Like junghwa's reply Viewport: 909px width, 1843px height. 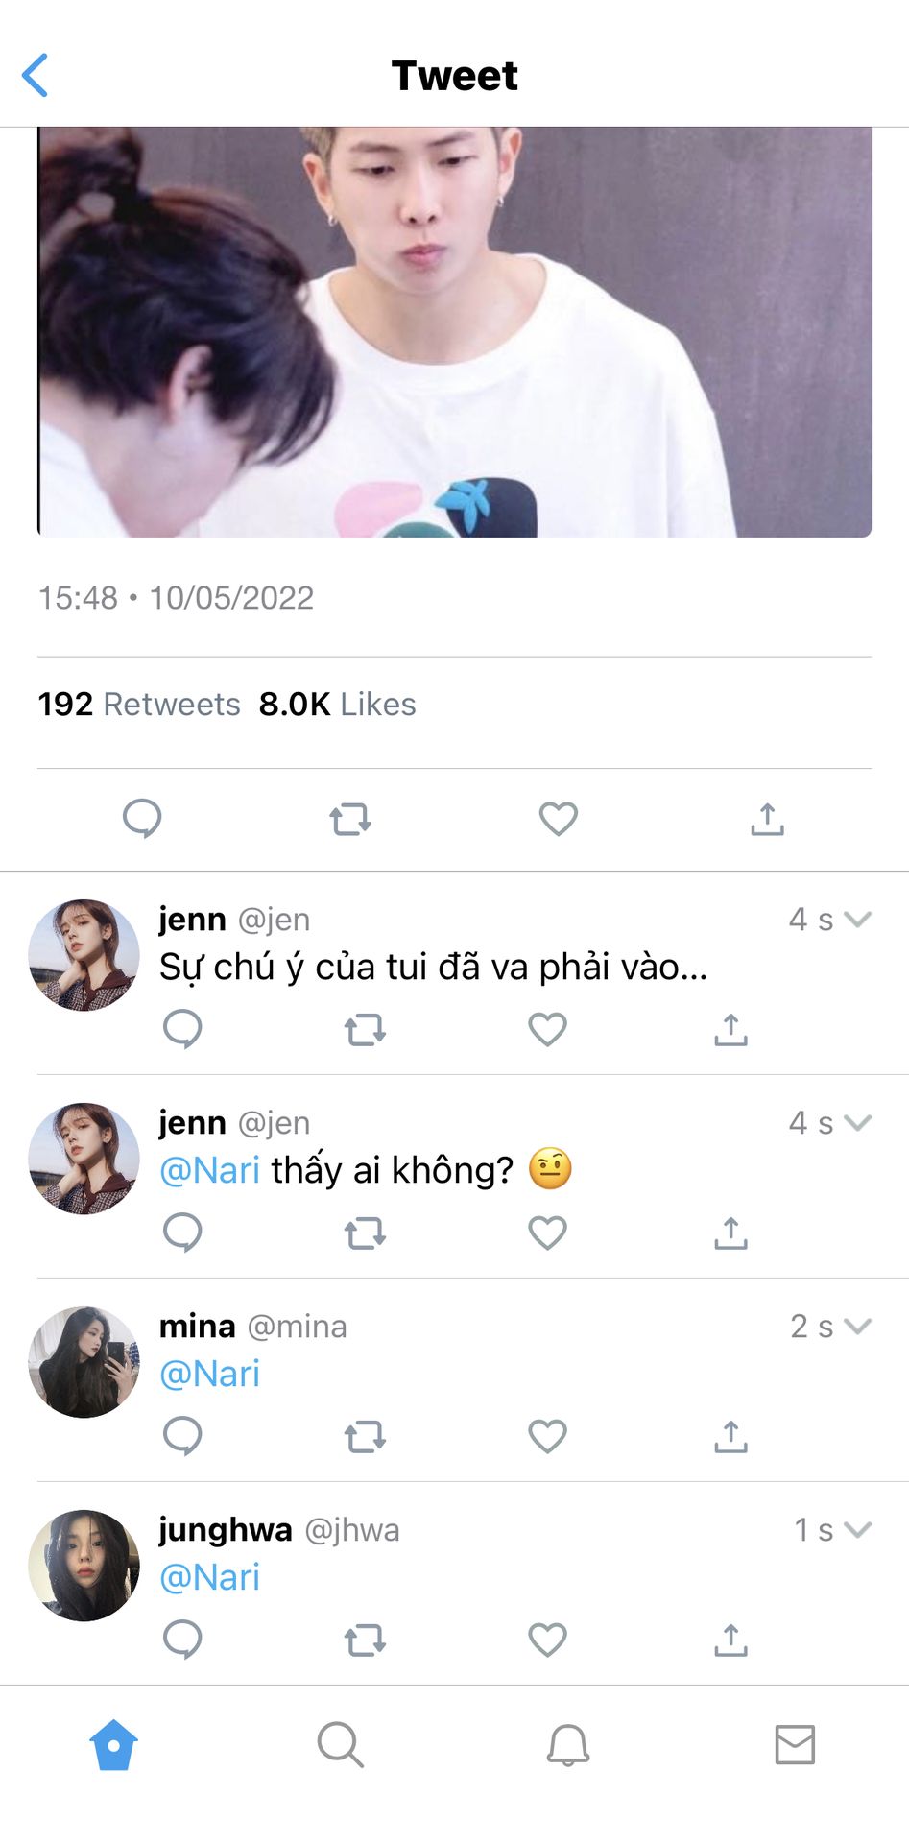pos(547,1640)
